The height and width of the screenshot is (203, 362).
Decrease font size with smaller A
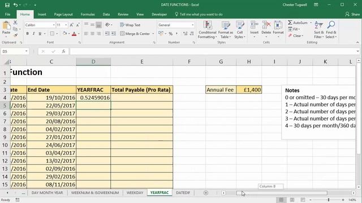coord(78,25)
